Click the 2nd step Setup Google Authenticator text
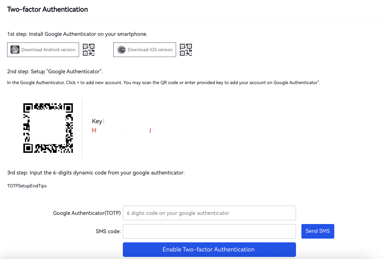The image size is (383, 259). pyautogui.click(x=55, y=71)
